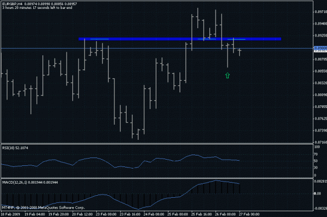Click the MACD scale value 0.002815
Image resolution: width=327 pixels, height=217 pixels.
(x=321, y=181)
